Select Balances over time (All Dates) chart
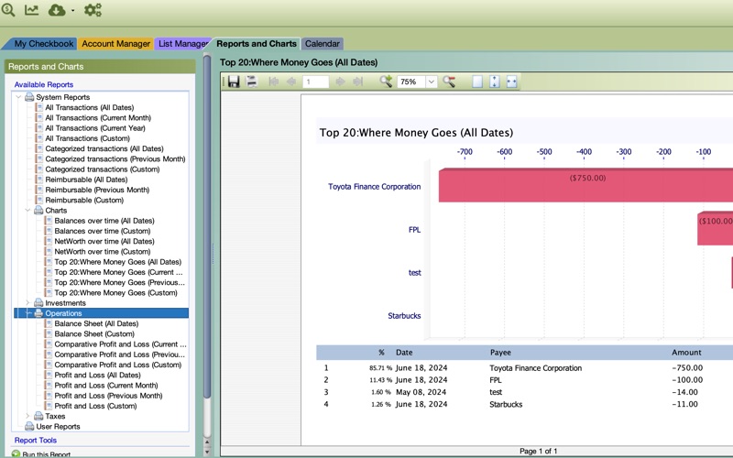Screen dimensions: 733x458 [104, 221]
